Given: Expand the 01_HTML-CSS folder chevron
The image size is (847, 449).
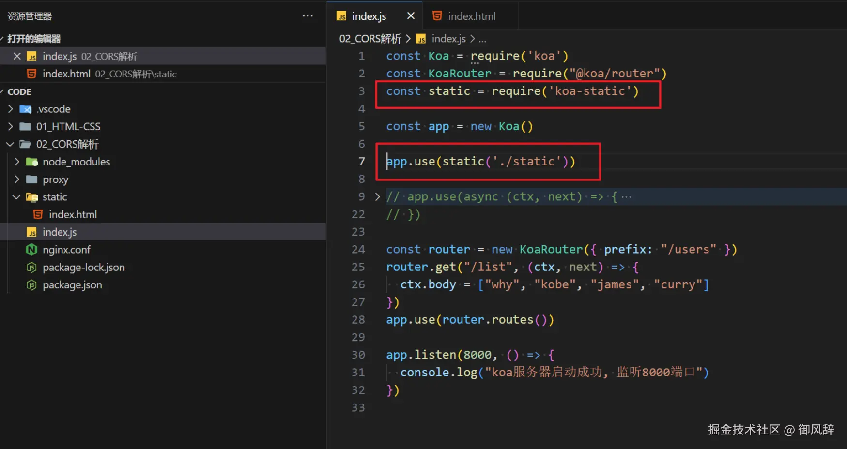Looking at the screenshot, I should pyautogui.click(x=10, y=127).
